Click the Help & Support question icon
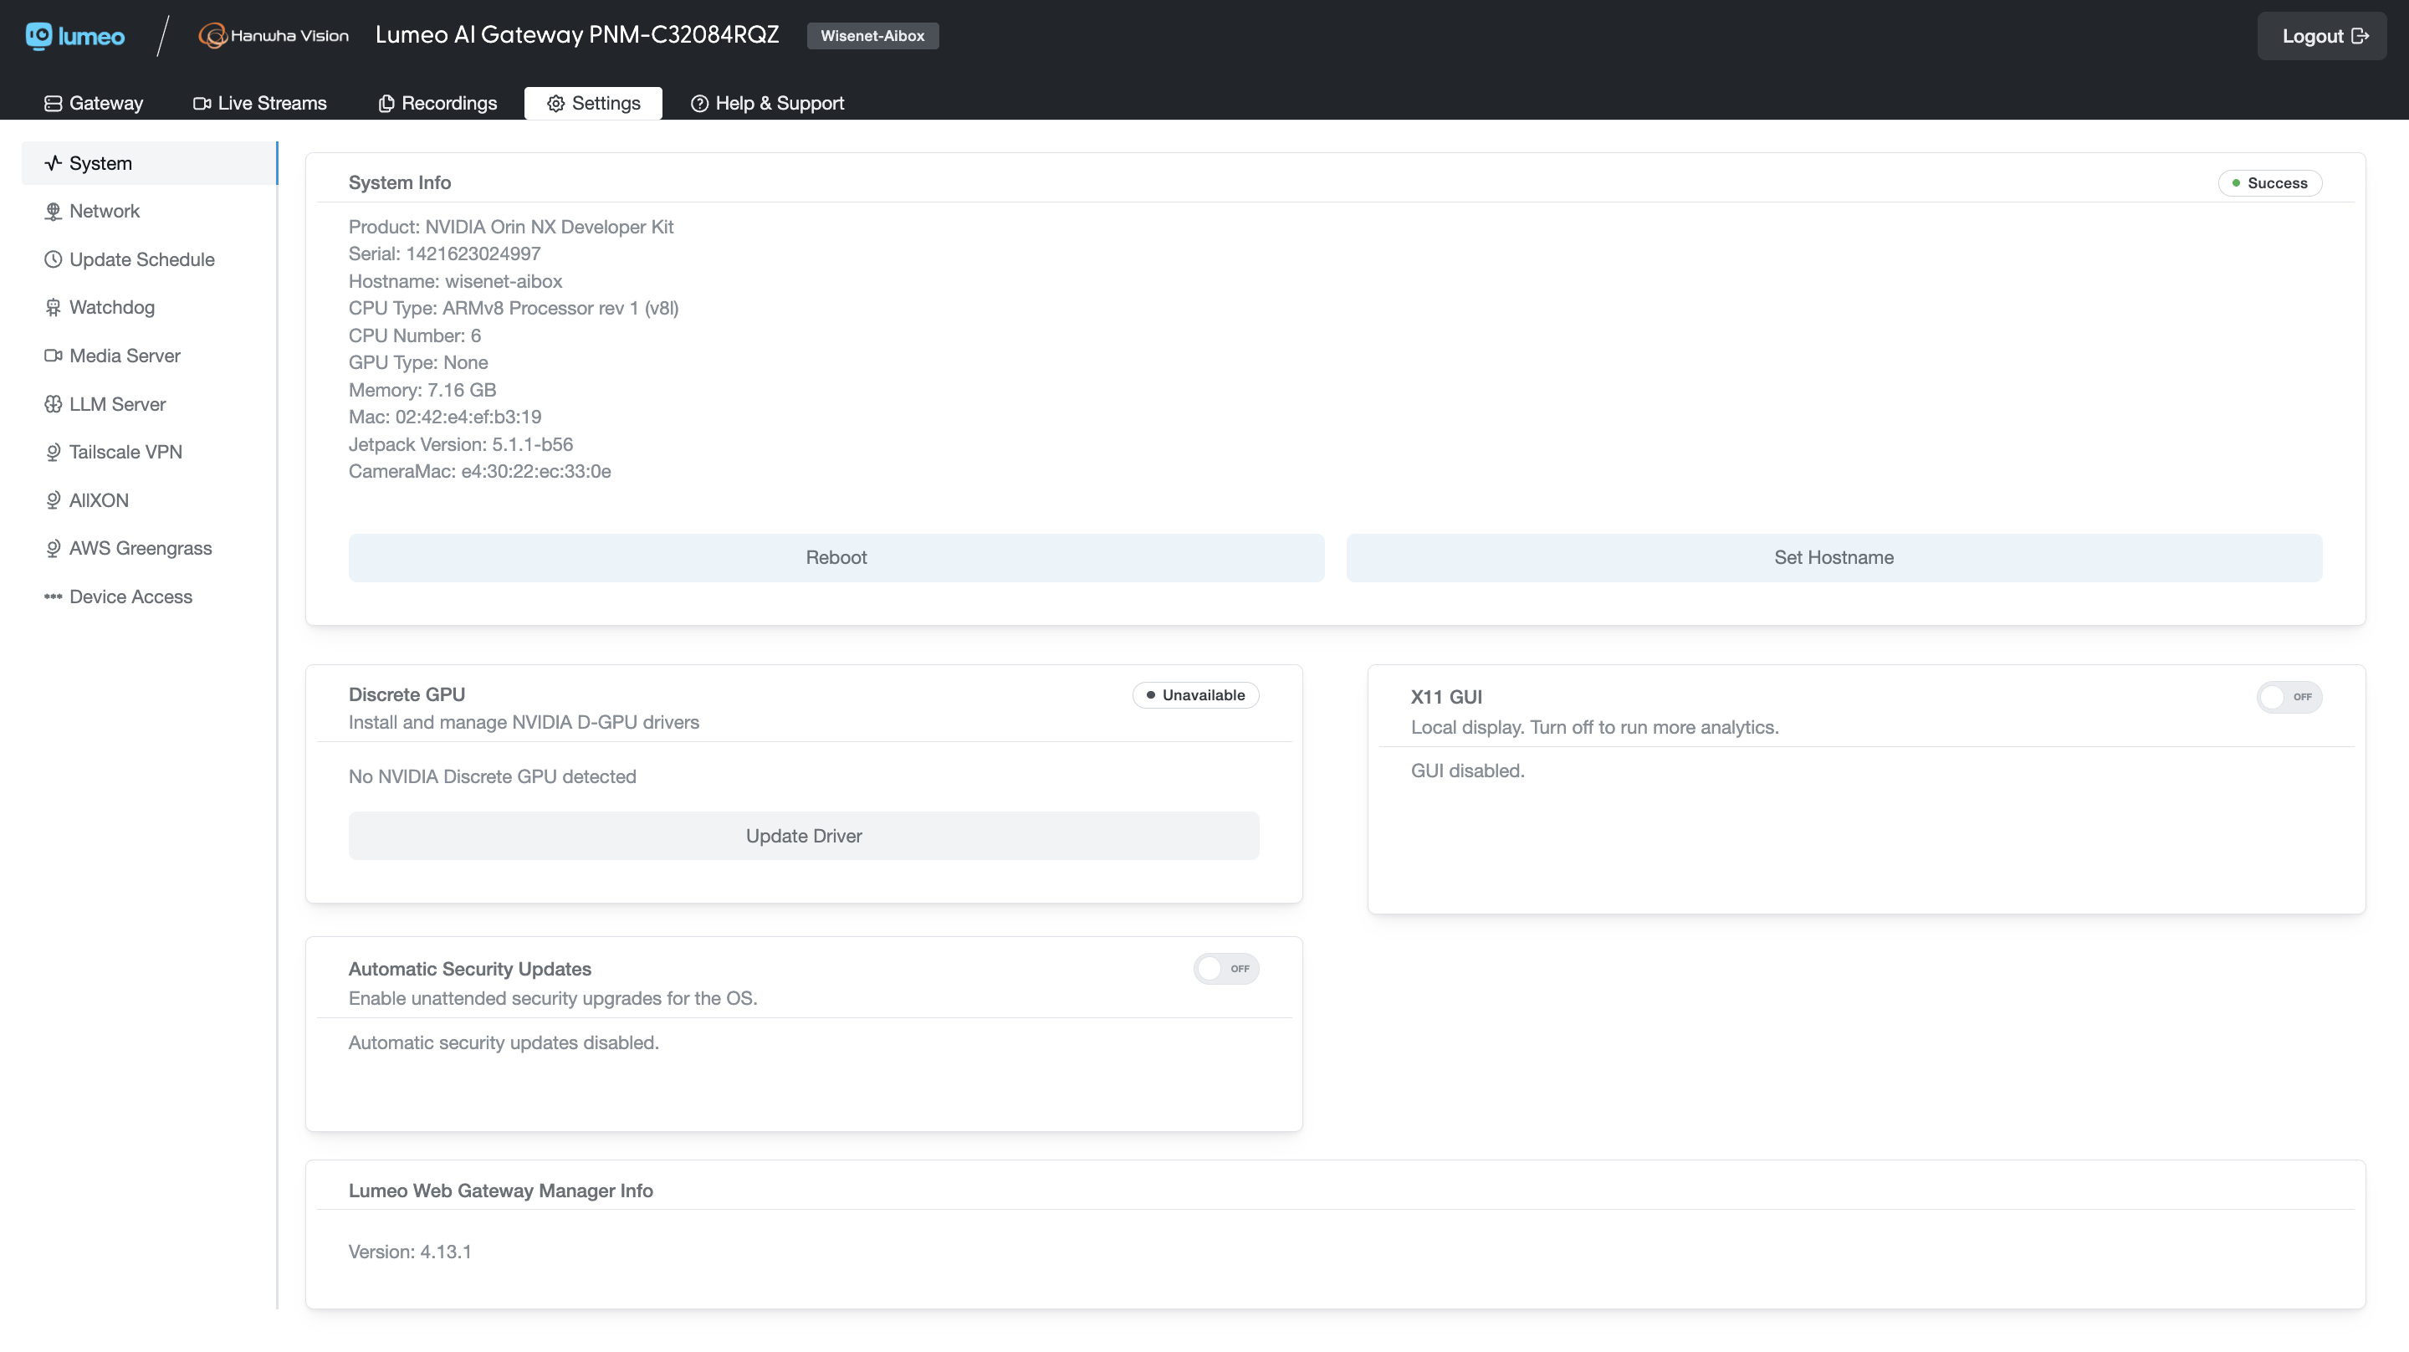The height and width of the screenshot is (1352, 2409). pos(699,103)
